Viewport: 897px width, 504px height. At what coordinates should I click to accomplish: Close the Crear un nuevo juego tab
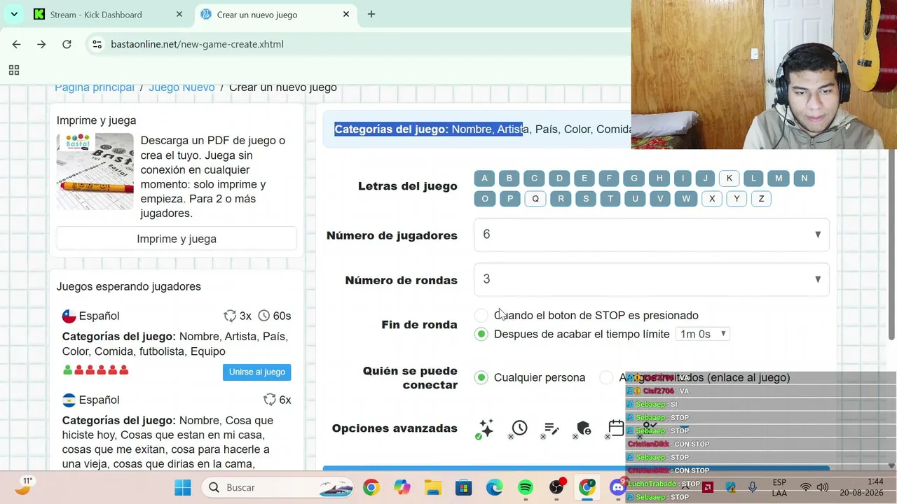pos(346,14)
